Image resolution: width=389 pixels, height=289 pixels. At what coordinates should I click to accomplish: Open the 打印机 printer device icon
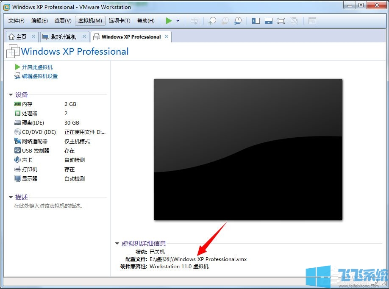(17, 169)
